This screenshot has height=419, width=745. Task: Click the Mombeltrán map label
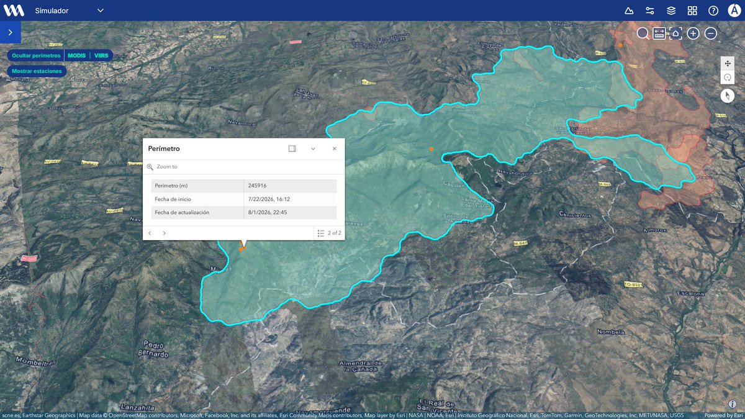[36, 362]
